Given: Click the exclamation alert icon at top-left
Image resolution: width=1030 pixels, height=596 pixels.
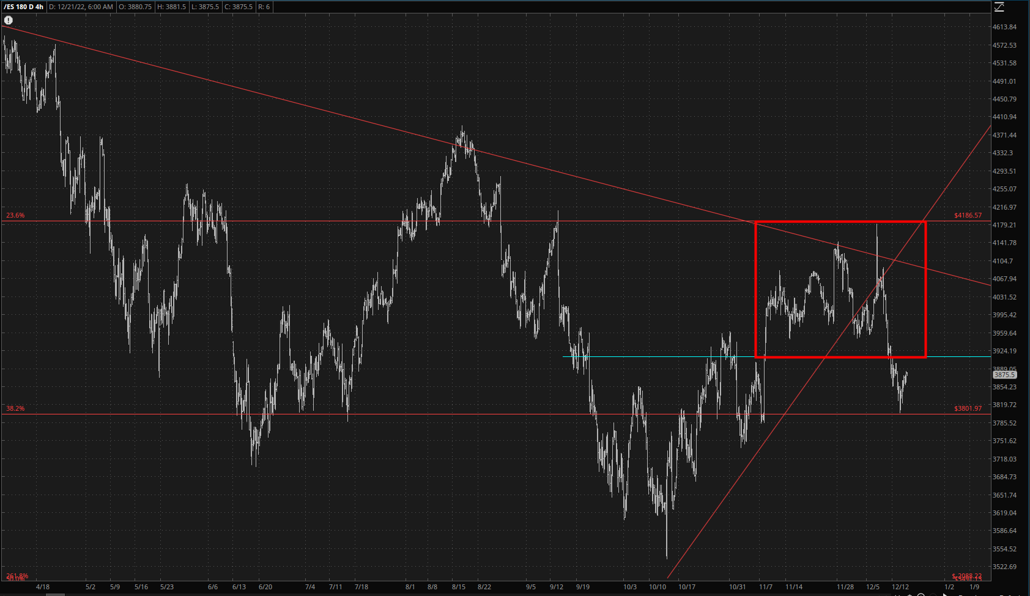Looking at the screenshot, I should pos(9,20).
